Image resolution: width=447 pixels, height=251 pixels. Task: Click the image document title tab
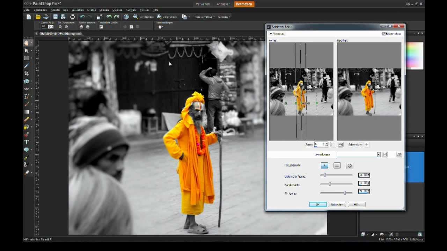point(60,34)
